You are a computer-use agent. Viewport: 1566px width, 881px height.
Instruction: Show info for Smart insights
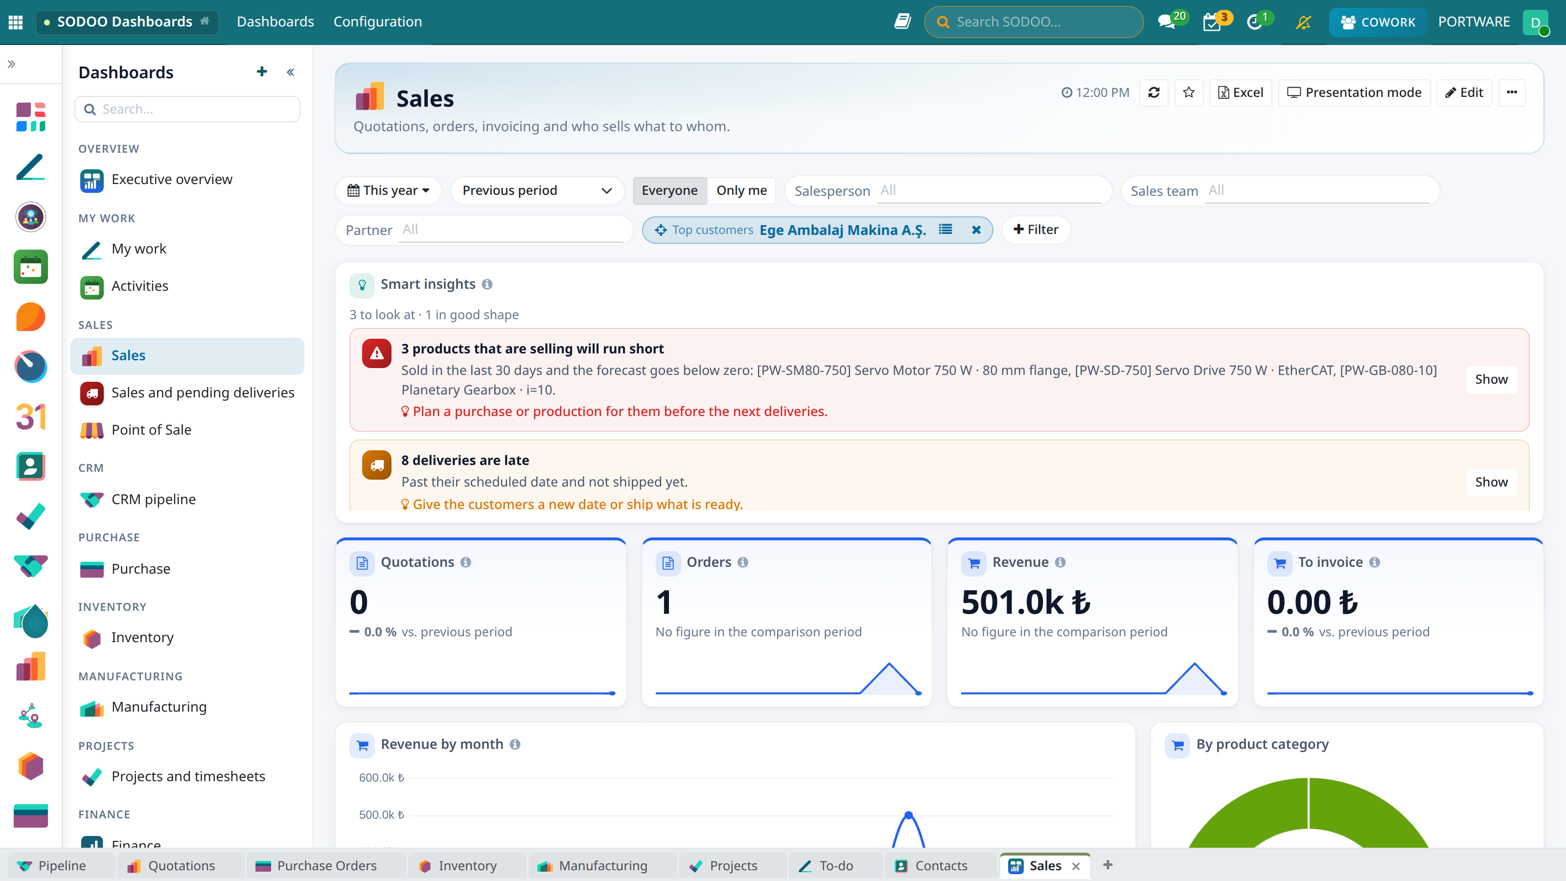coord(487,284)
